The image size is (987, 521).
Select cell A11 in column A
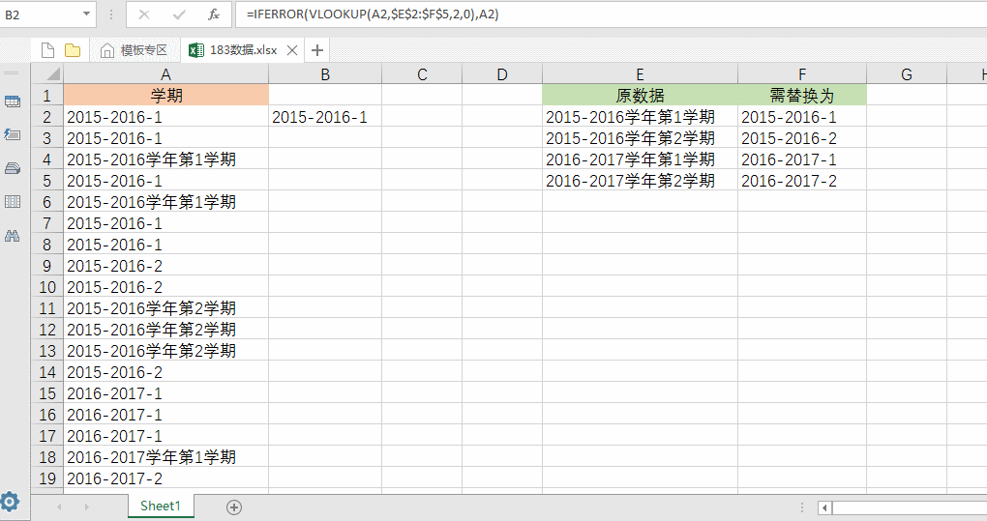pos(166,308)
